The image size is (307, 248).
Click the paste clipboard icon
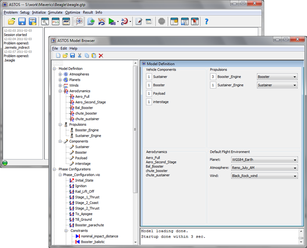(94, 56)
